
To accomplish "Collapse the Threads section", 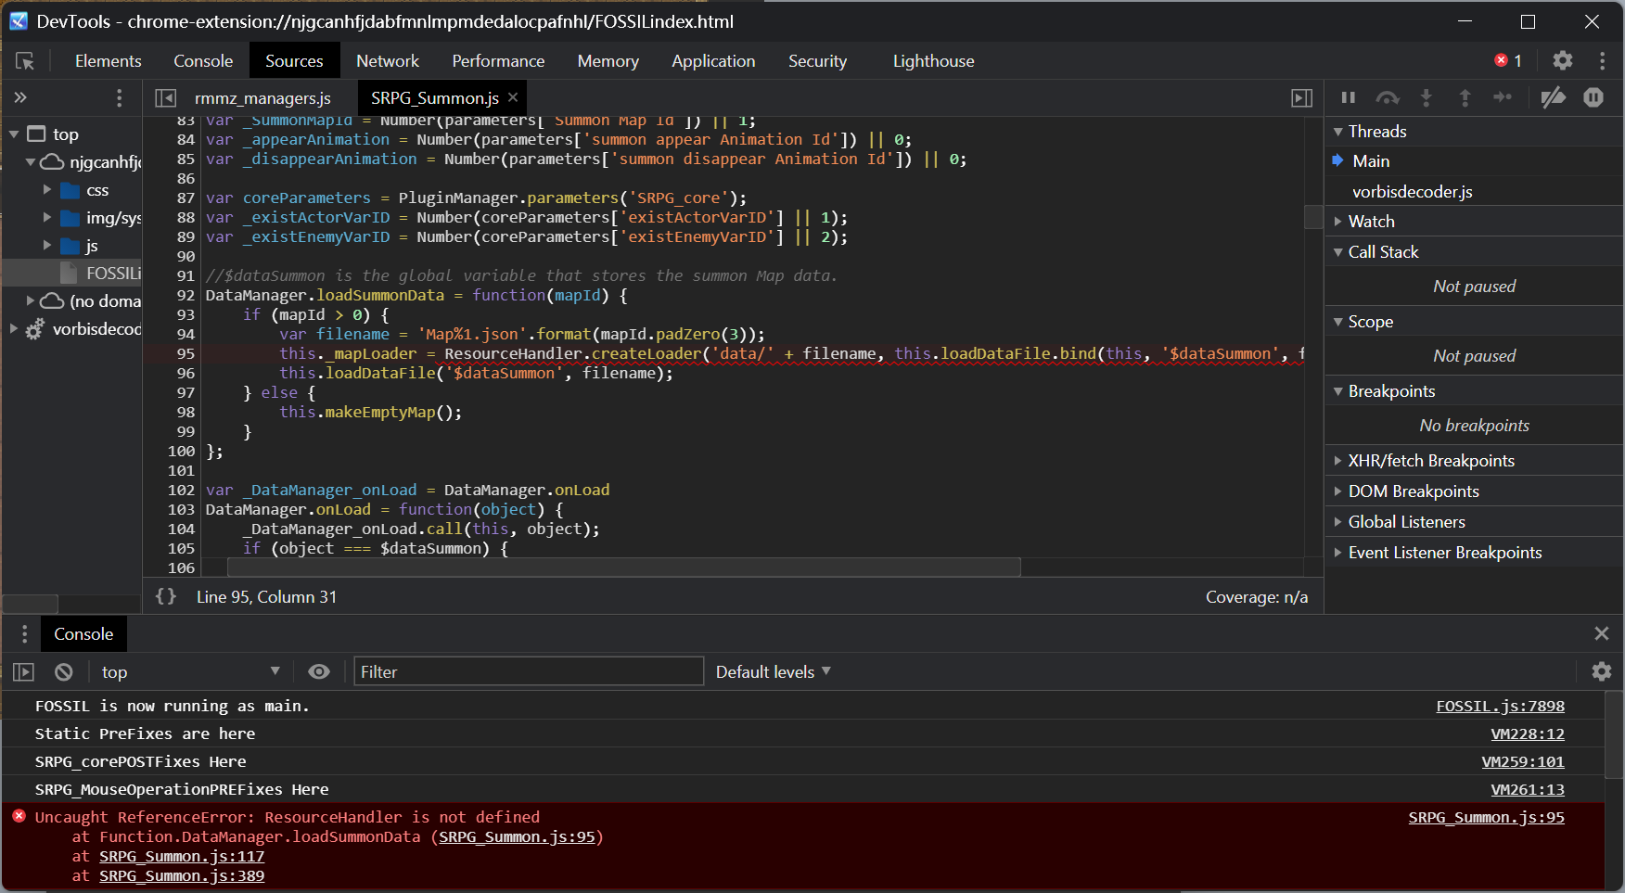I will click(x=1338, y=132).
